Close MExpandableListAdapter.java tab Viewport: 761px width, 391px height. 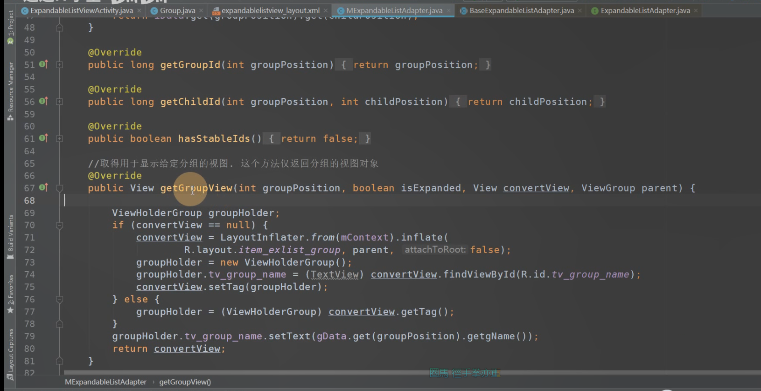(x=449, y=10)
